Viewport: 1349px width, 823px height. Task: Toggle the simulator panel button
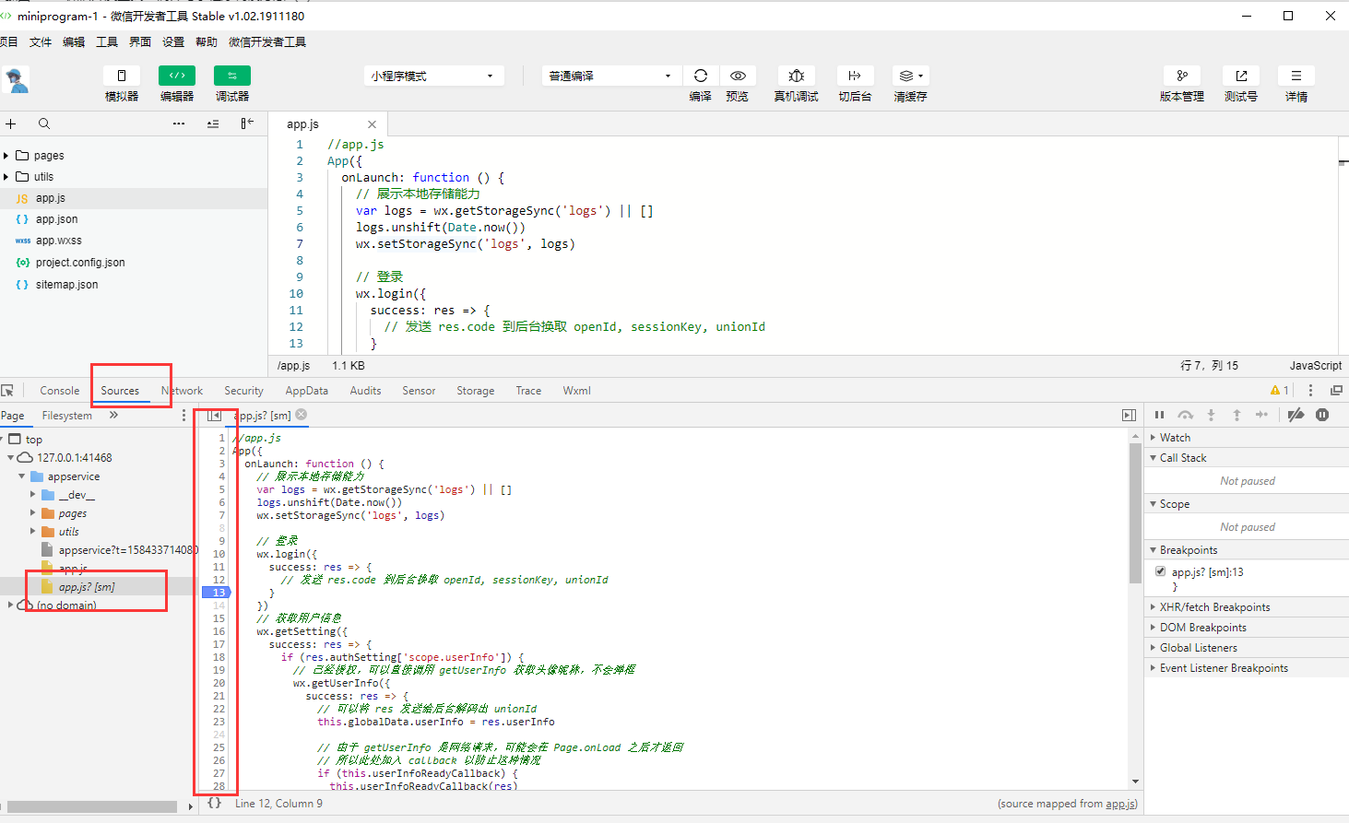pos(122,76)
